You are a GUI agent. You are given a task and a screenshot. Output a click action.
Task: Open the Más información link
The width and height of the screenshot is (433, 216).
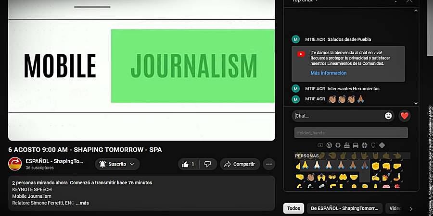(328, 73)
